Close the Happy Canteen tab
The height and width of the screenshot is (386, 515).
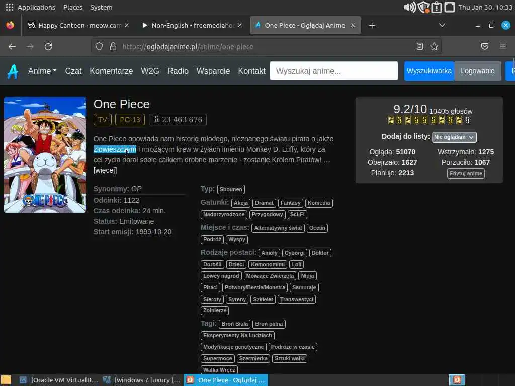click(x=127, y=25)
